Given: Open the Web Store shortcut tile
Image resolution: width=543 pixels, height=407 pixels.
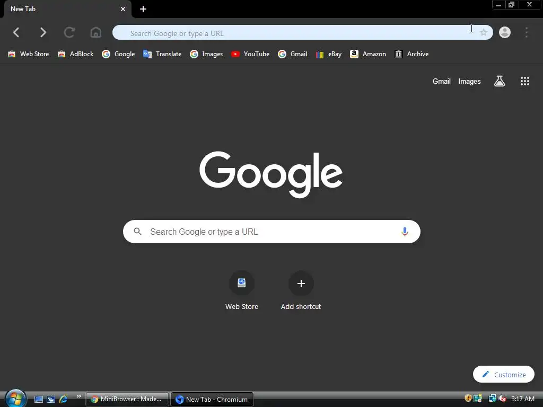Looking at the screenshot, I should [242, 291].
